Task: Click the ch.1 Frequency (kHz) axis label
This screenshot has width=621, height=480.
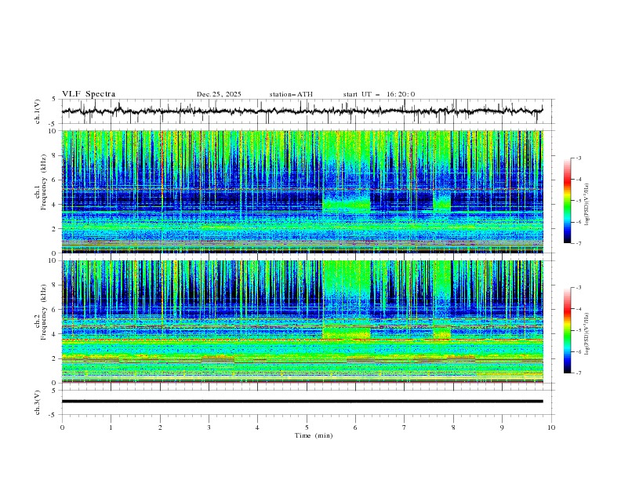Action: click(41, 181)
